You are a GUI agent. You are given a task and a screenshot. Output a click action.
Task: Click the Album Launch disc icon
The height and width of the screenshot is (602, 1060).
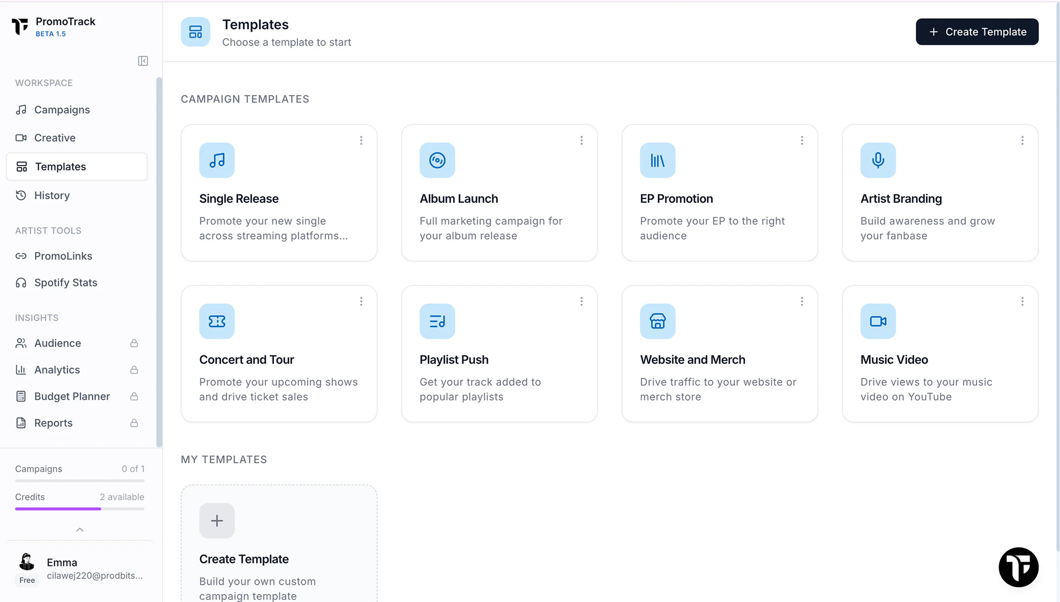(x=437, y=160)
